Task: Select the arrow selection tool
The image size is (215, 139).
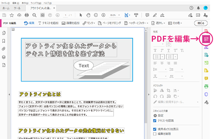Action: pyautogui.click(x=81, y=15)
